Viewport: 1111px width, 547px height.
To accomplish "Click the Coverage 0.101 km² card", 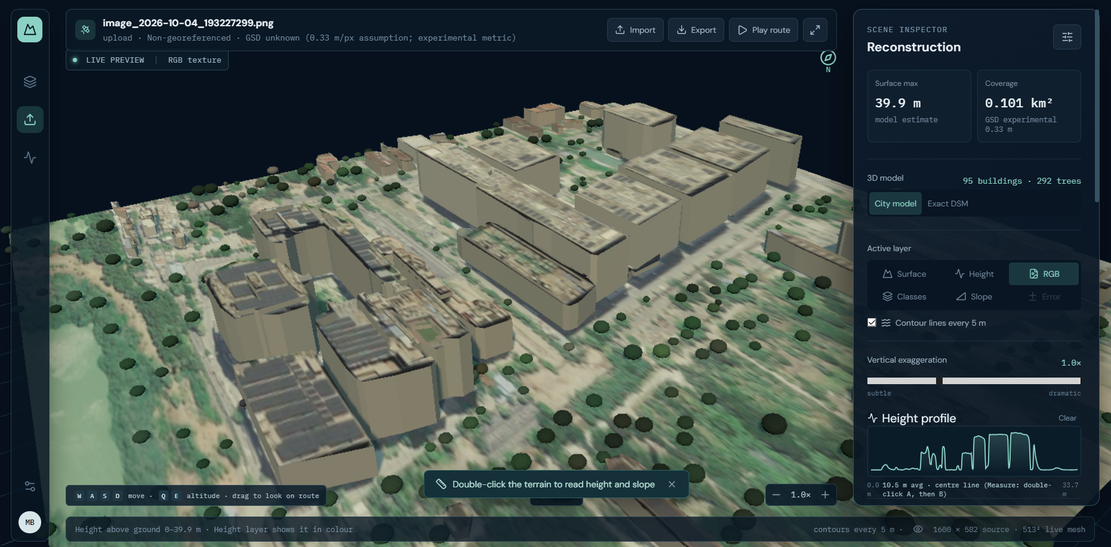I will (x=1029, y=106).
